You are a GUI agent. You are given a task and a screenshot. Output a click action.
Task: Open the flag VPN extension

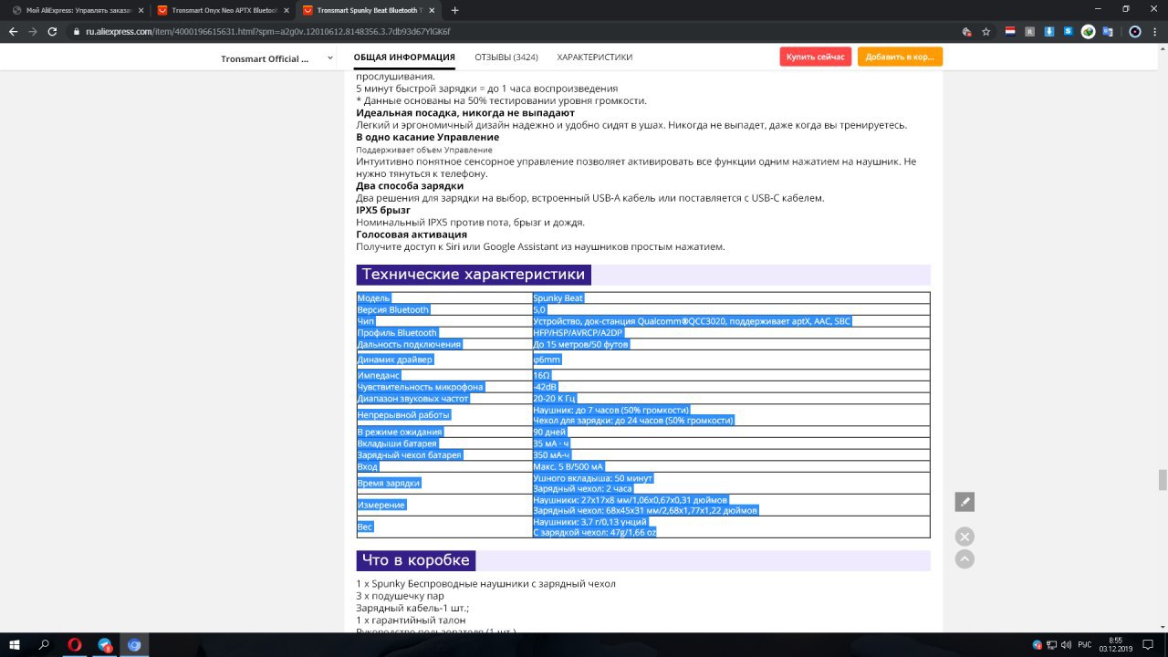[1010, 31]
